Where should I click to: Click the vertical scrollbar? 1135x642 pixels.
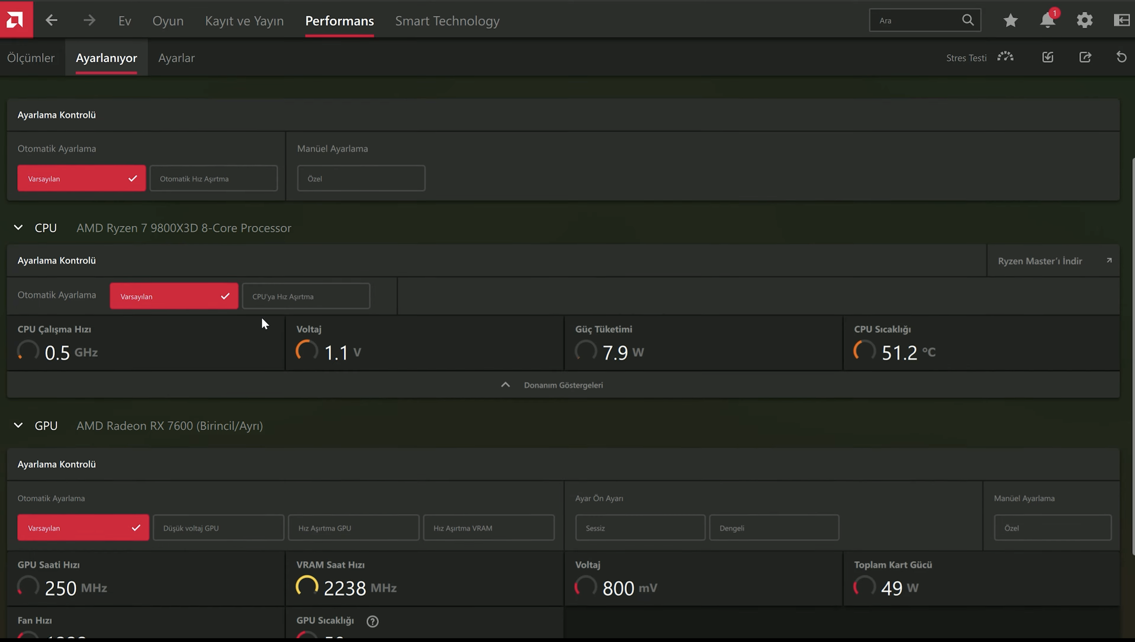click(x=1133, y=356)
